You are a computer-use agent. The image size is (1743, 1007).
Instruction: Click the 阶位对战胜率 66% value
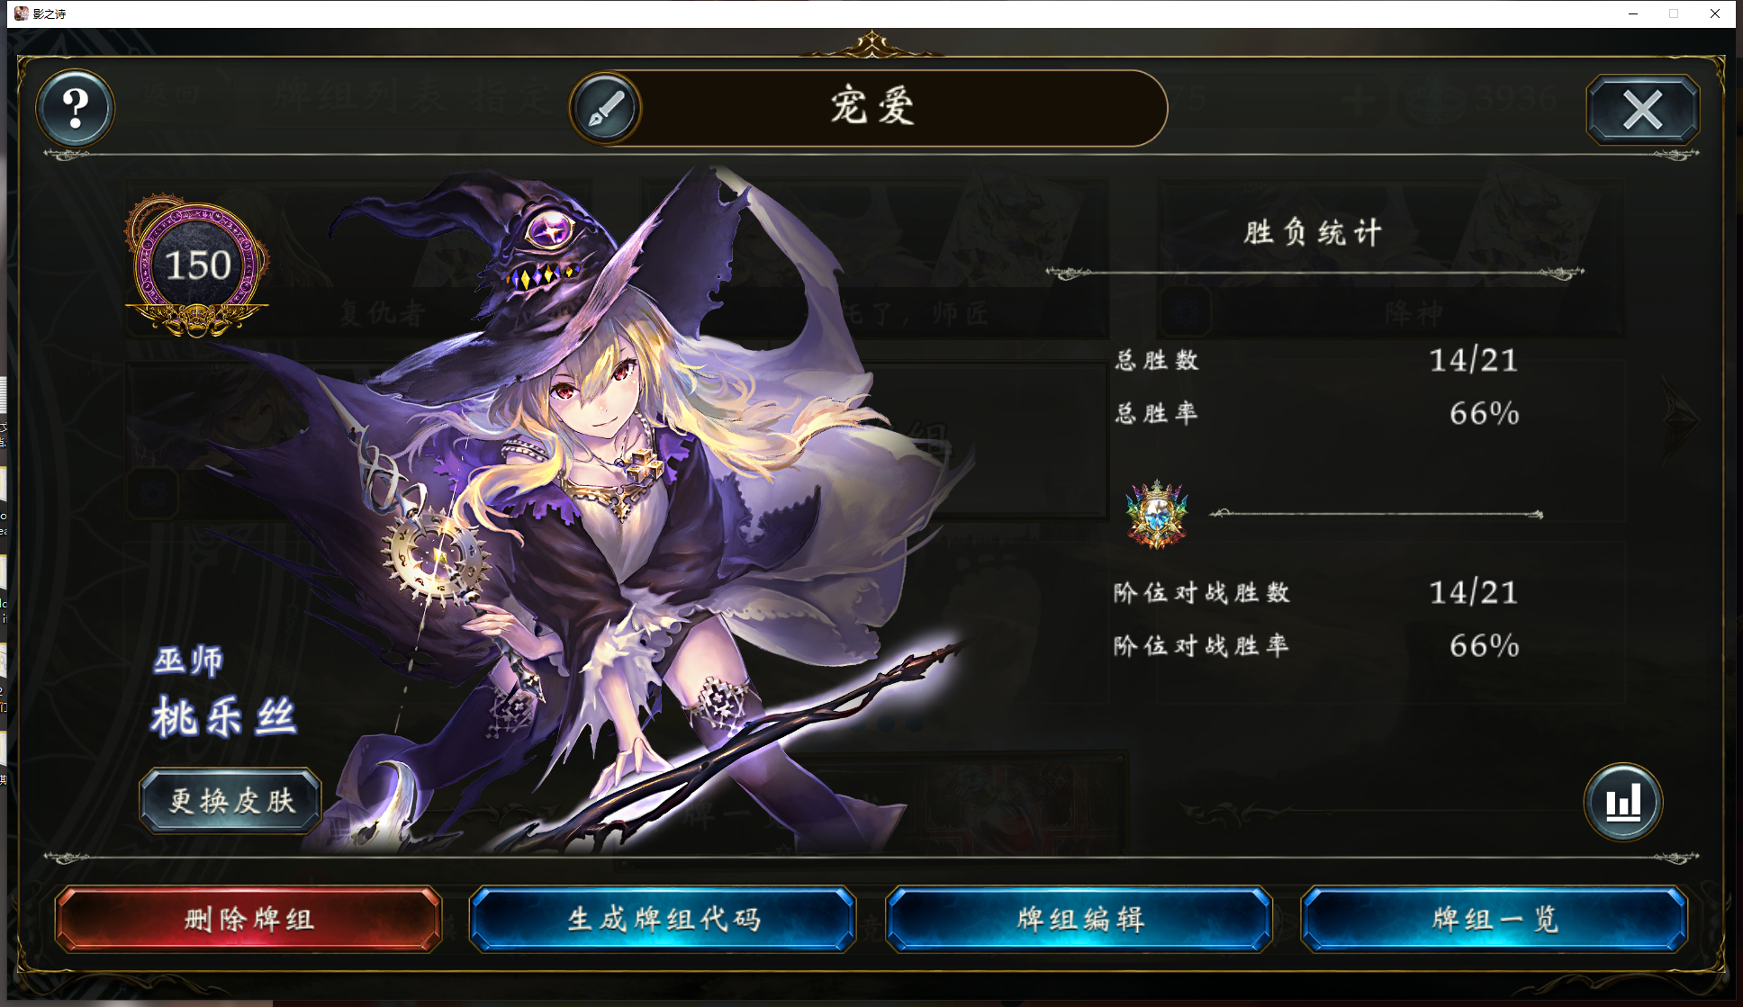coord(1484,646)
